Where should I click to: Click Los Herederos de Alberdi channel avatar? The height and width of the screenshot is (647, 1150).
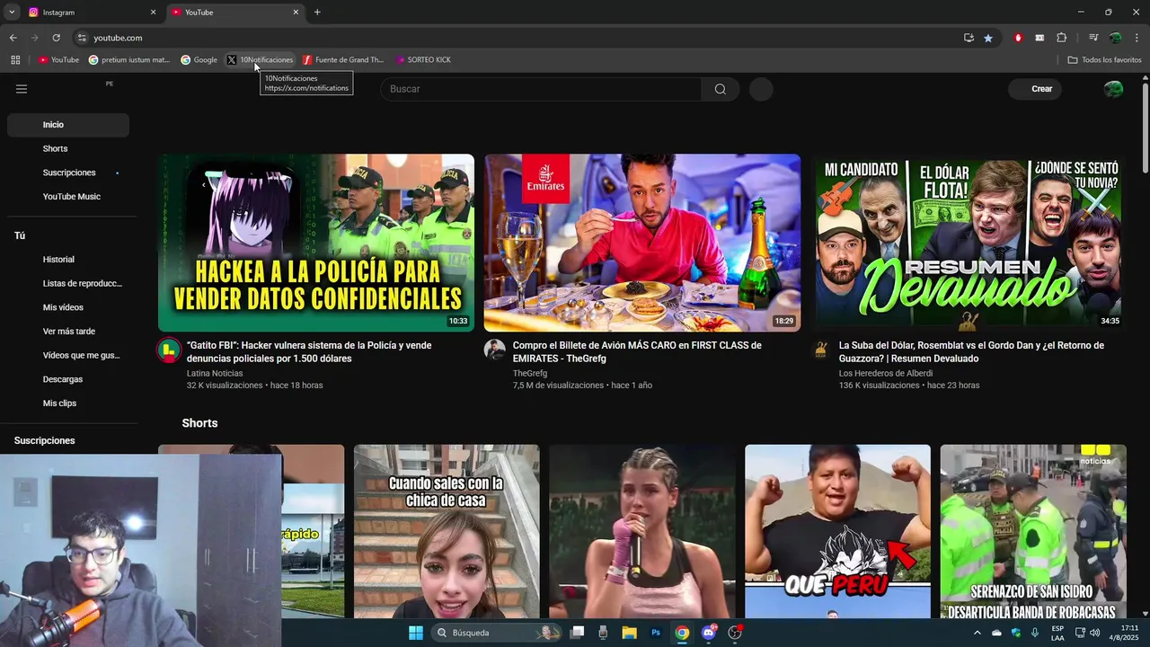(821, 350)
